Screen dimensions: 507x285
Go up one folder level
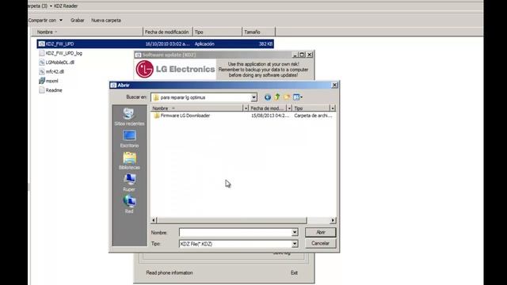277,97
